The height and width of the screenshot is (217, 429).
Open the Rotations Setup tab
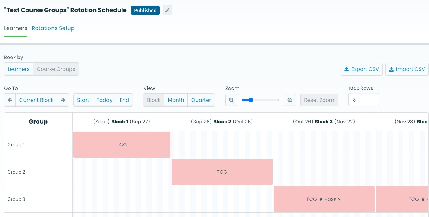(53, 28)
